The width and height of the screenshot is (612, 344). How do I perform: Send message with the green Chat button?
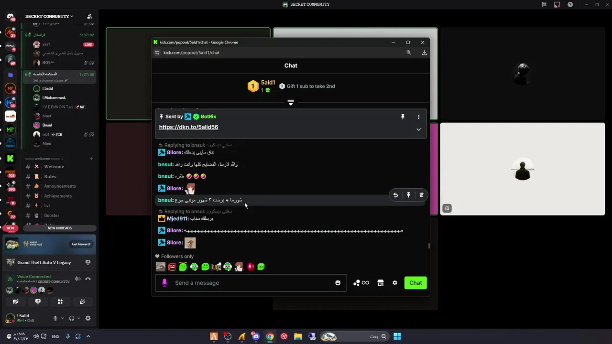point(415,283)
